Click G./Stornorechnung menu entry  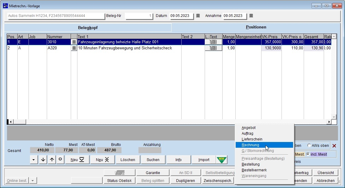(258, 151)
